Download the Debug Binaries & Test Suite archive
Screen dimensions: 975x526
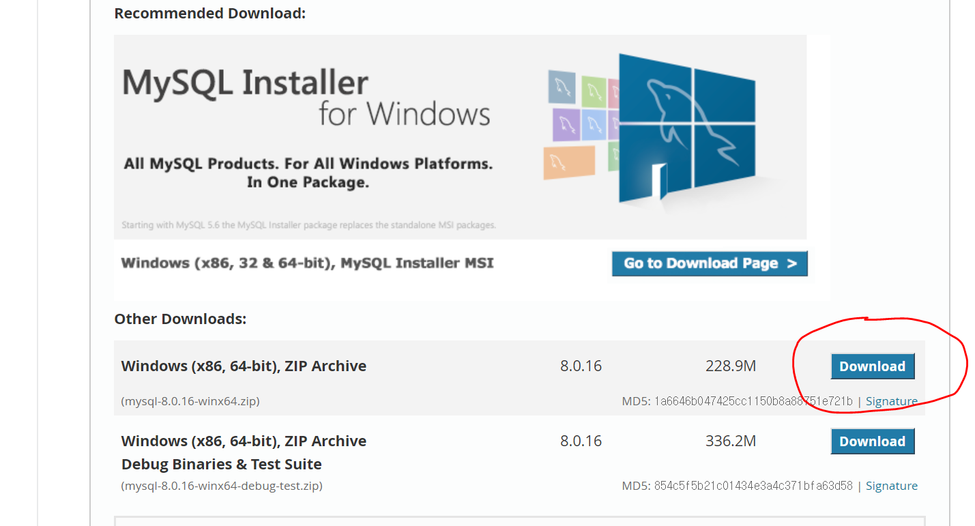[x=872, y=441]
